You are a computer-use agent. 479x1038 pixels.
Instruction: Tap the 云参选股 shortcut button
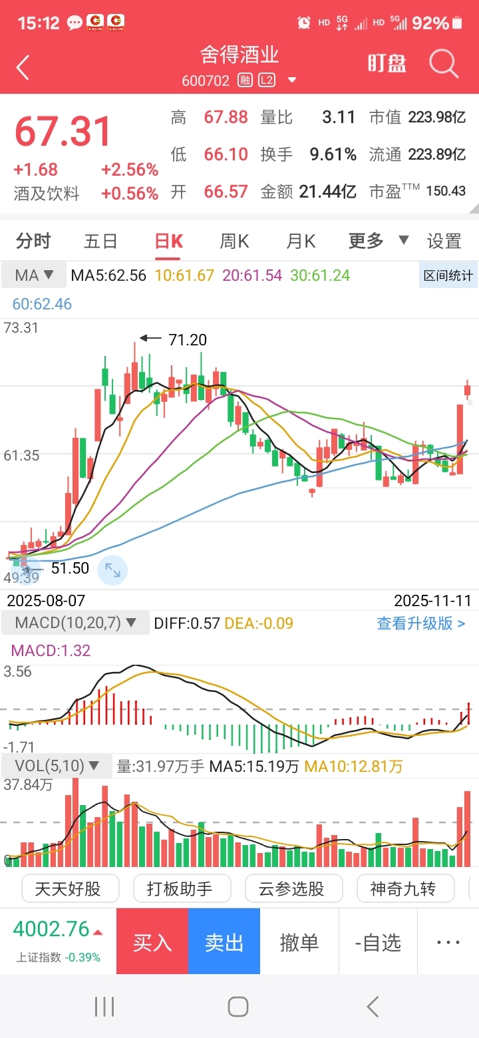294,888
